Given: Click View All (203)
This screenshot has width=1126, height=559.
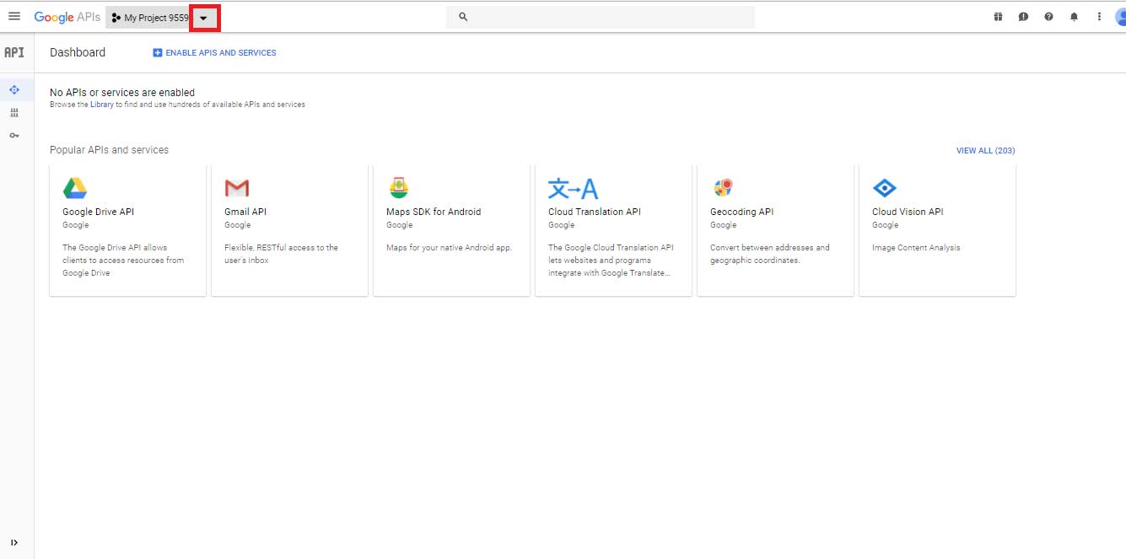Looking at the screenshot, I should click(985, 151).
